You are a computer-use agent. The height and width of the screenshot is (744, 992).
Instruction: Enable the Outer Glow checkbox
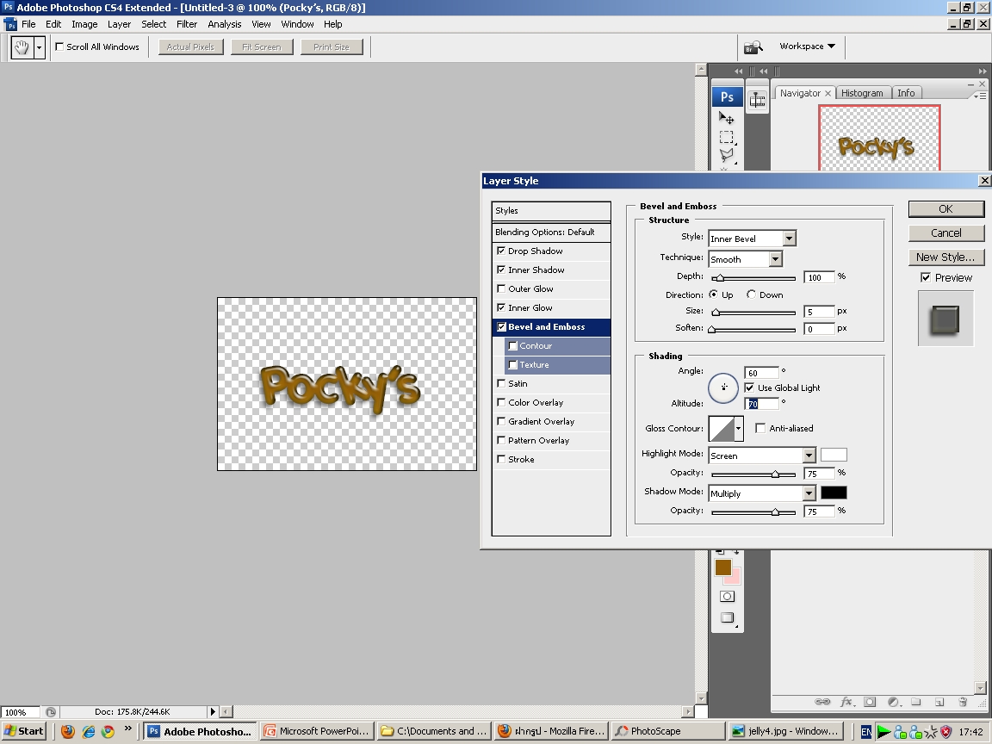click(x=501, y=288)
